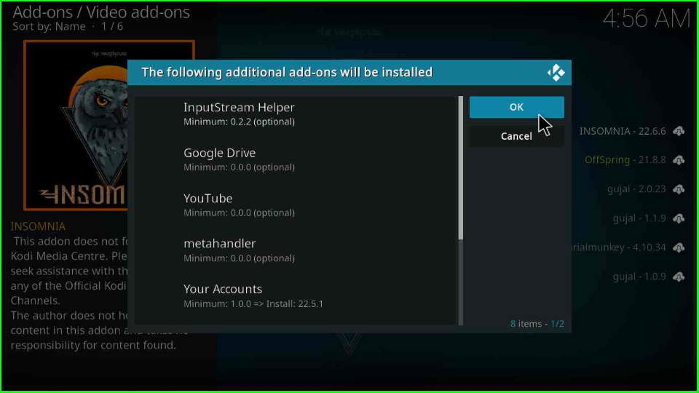Image resolution: width=699 pixels, height=393 pixels.
Task: Choose OffSpring - 21.8.8 version in background list
Action: tap(625, 160)
